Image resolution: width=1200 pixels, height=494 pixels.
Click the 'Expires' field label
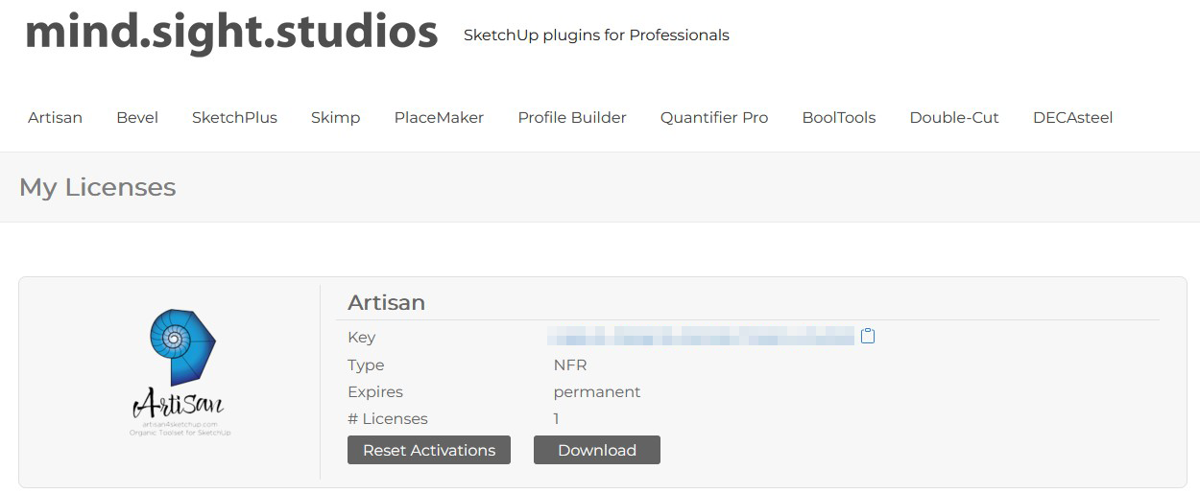(375, 391)
